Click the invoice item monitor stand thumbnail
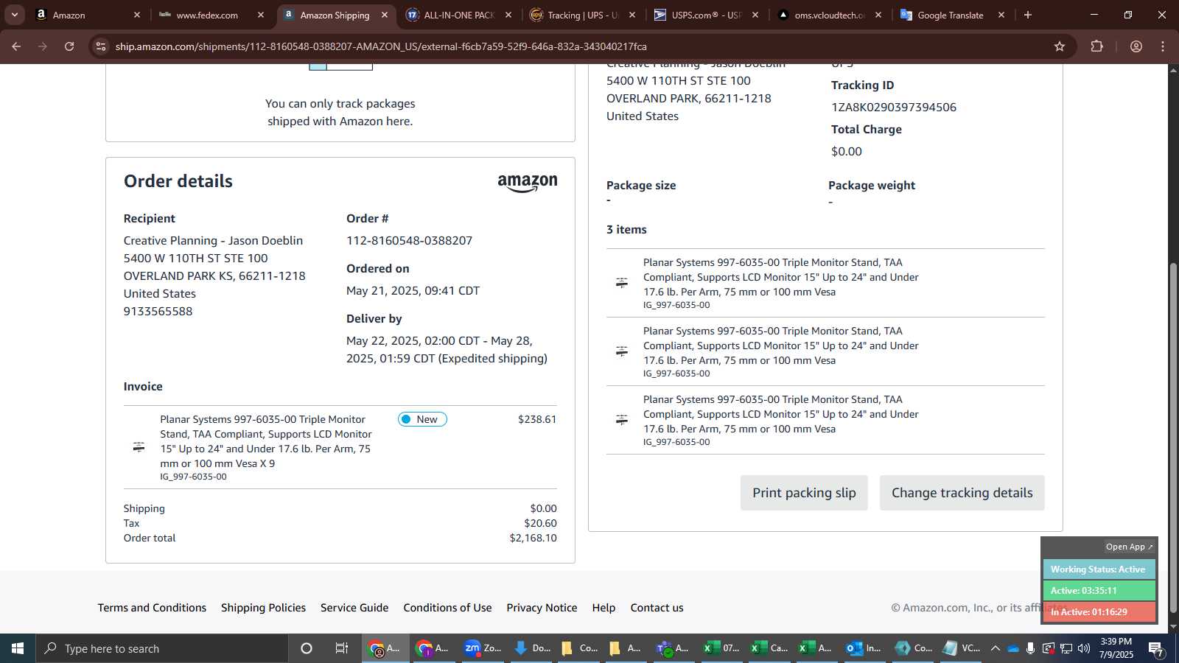 (x=139, y=447)
